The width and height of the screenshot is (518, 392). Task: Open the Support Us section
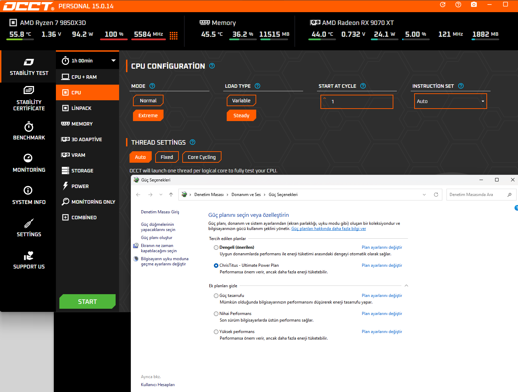tap(29, 260)
